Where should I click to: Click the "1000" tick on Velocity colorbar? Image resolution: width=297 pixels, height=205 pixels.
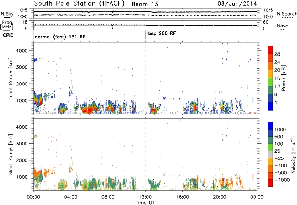280,130
